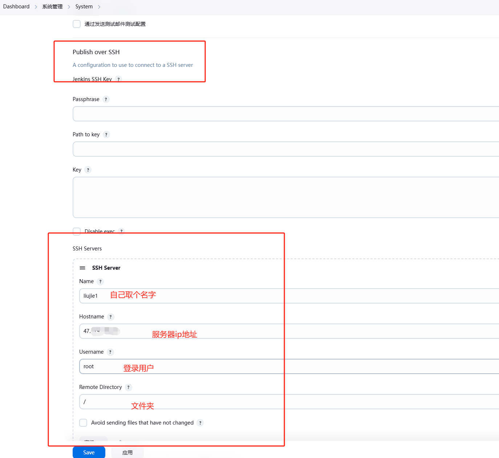Focus the Passphrase input field
Screen dimensions: 499x458
coord(286,114)
